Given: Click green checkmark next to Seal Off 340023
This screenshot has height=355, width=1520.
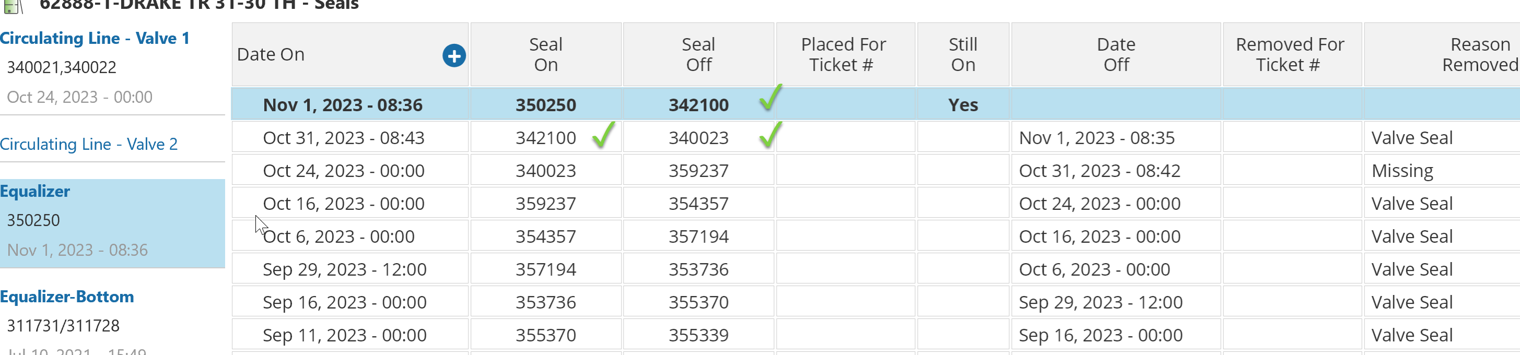Looking at the screenshot, I should [x=770, y=135].
